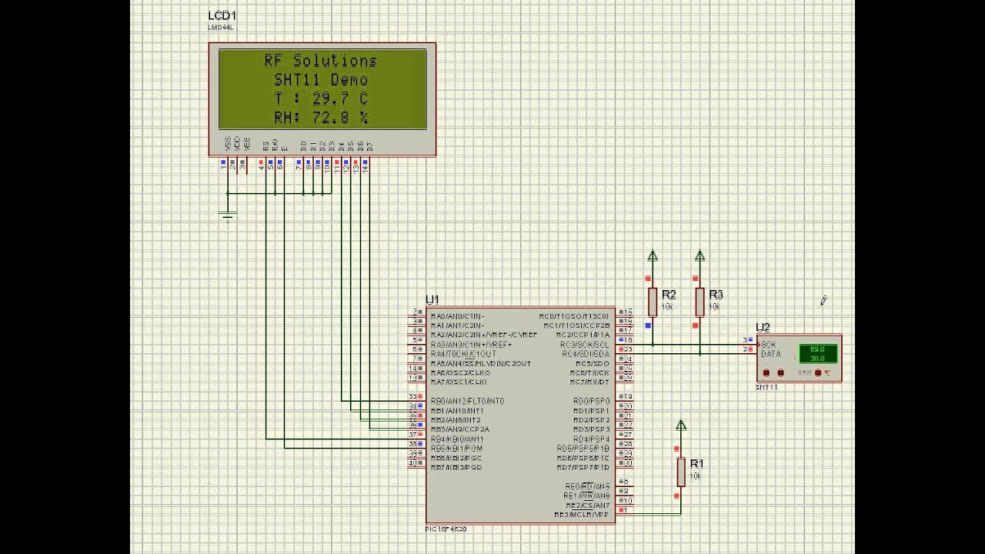Select the R1 reference label

tap(696, 464)
